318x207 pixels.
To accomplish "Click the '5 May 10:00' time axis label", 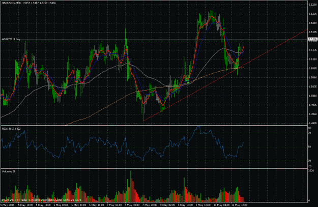I will click(x=25, y=205).
